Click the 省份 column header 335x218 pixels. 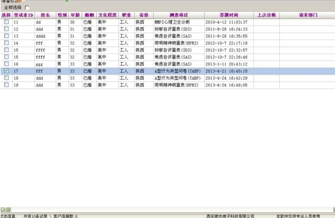[144, 15]
